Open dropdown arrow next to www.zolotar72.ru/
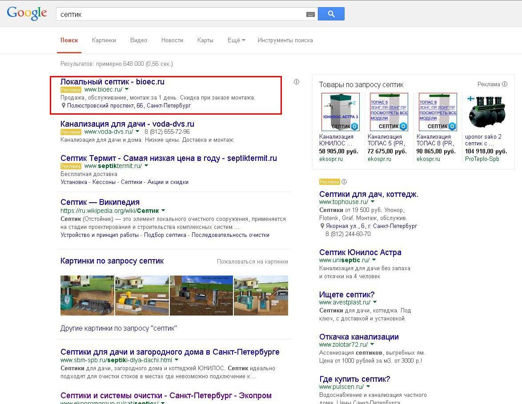 372,344
